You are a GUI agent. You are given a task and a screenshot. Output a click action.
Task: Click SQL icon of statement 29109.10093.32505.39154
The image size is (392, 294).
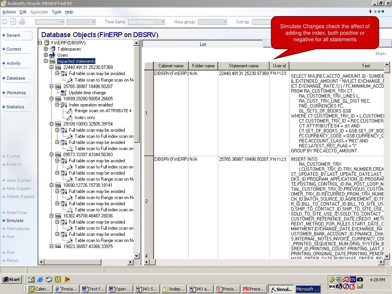click(58, 124)
